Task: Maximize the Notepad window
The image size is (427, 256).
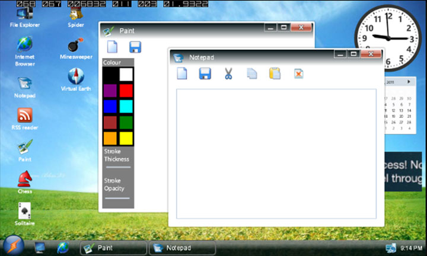Action: tap(353, 54)
